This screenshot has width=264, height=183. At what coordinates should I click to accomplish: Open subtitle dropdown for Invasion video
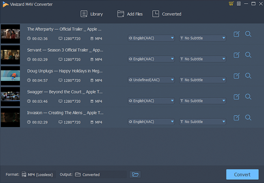[x=203, y=122]
